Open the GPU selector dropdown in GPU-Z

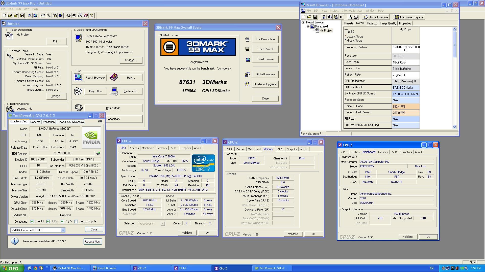63,230
